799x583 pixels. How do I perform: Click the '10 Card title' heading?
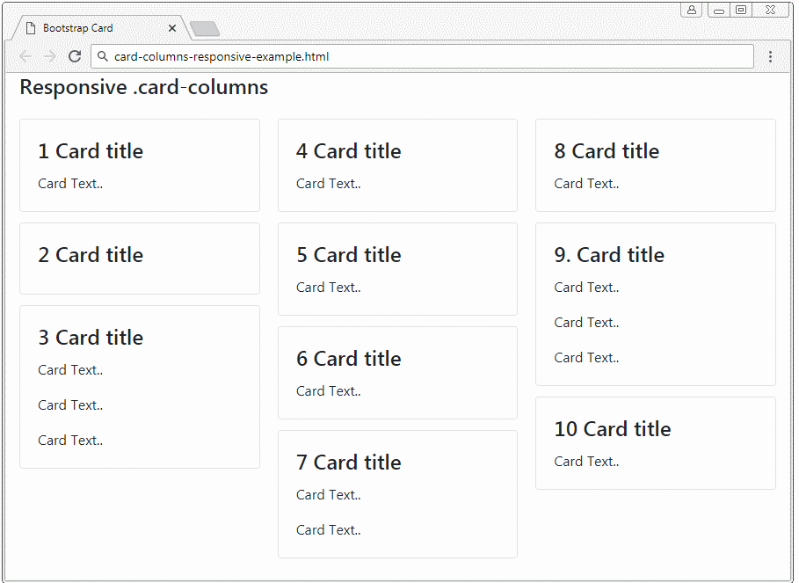(x=613, y=429)
